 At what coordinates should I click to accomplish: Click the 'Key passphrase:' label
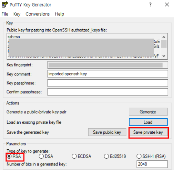point(21,83)
